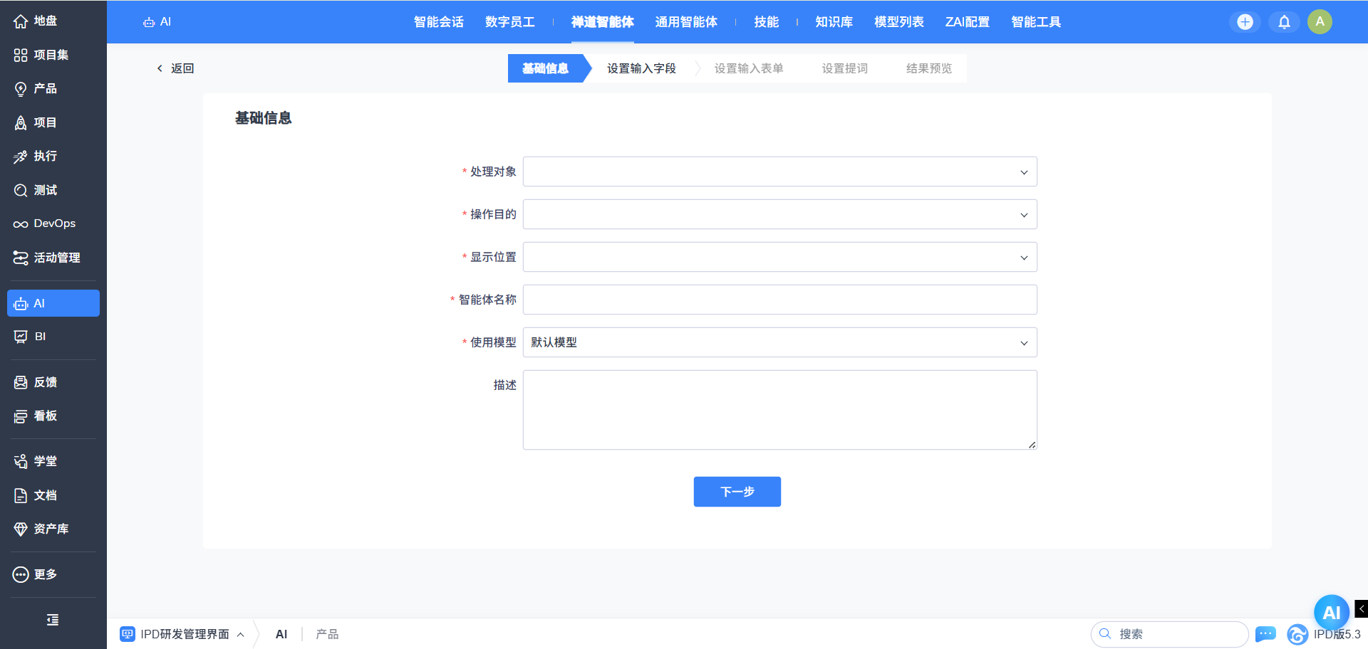The image size is (1368, 649).
Task: Click the floating AI assistant bubble
Action: pos(1331,612)
